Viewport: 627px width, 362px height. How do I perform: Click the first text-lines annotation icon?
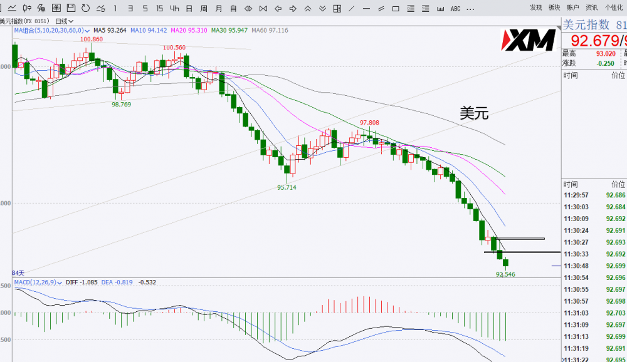[x=411, y=8]
